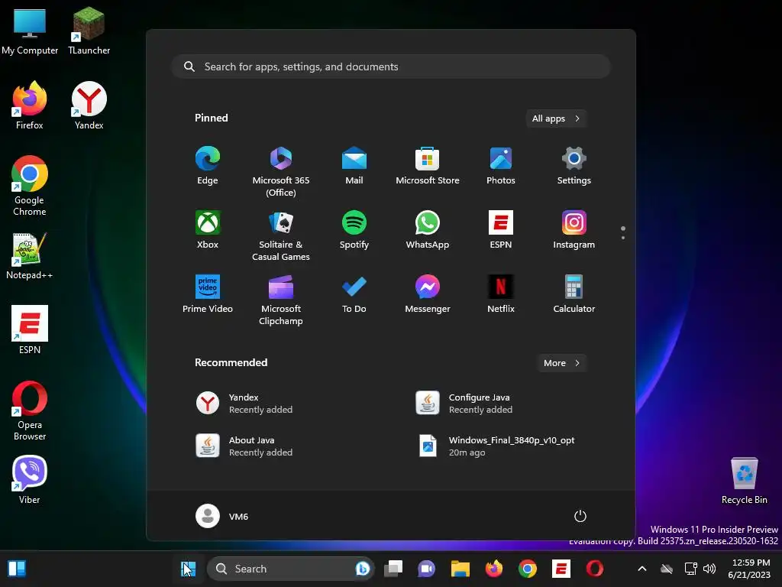
Task: Select the Recycle Bin desktop icon
Action: point(744,480)
